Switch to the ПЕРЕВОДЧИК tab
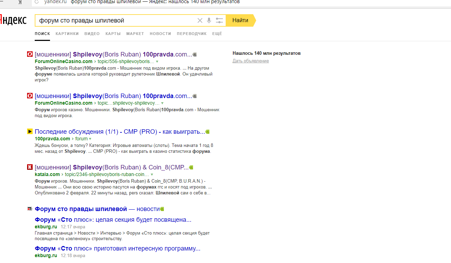 (x=192, y=34)
